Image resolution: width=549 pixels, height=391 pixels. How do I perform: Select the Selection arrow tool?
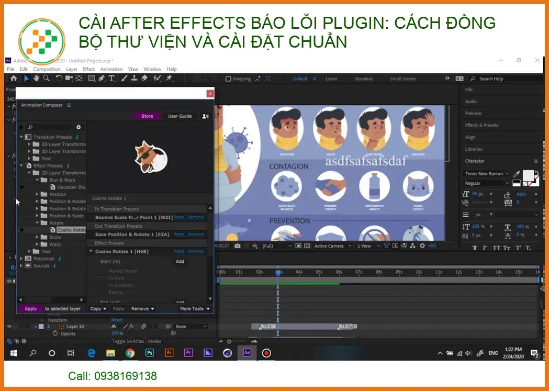click(26, 79)
